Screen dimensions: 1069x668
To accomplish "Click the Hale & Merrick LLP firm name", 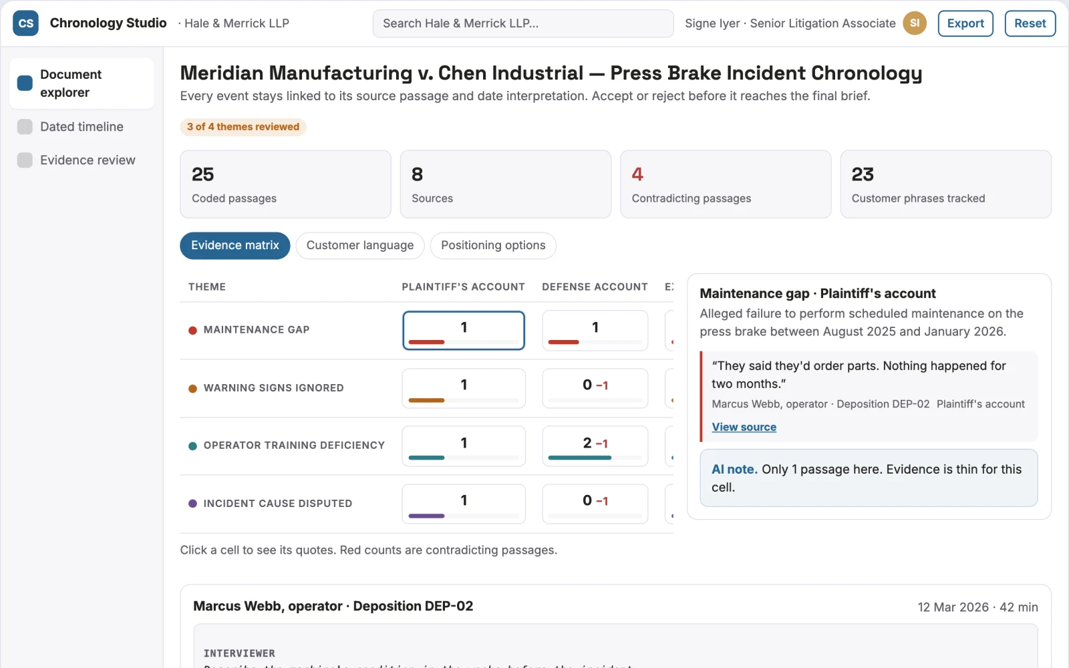I will [237, 23].
